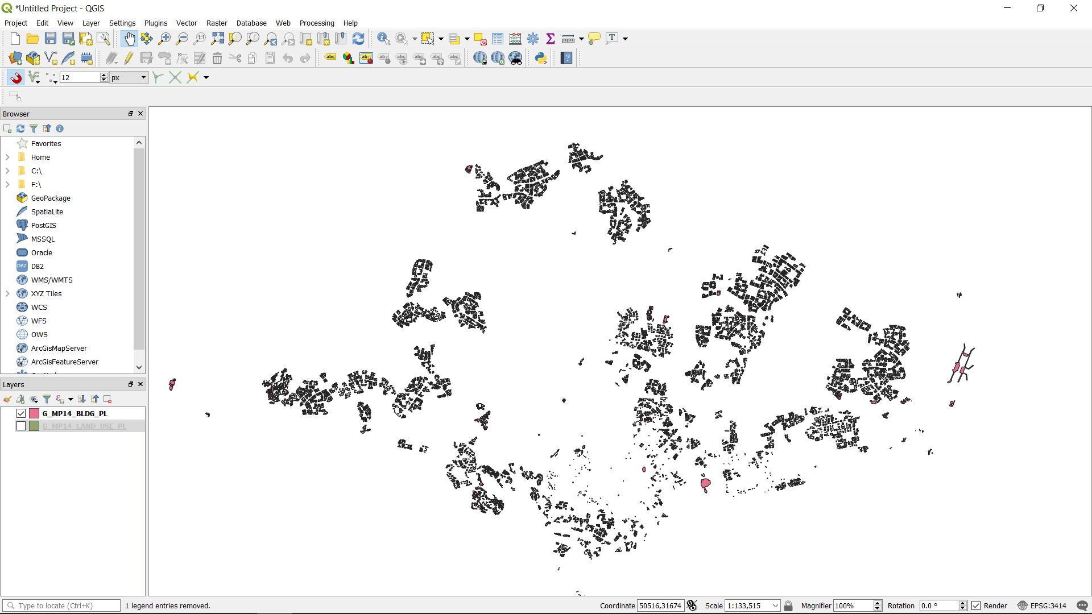Open the field calculator sigma icon
This screenshot has height=614, width=1092.
coord(551,39)
